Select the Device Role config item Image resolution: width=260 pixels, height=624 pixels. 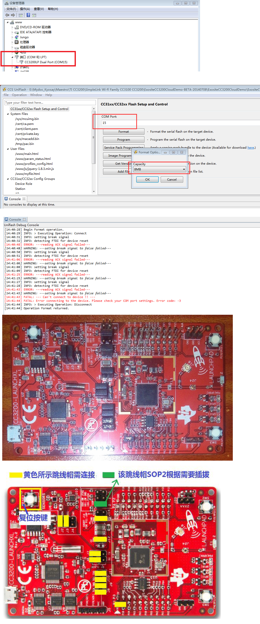pyautogui.click(x=24, y=184)
